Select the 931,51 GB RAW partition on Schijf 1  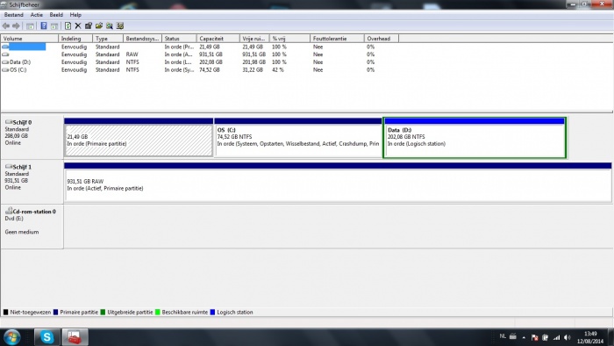click(x=338, y=183)
